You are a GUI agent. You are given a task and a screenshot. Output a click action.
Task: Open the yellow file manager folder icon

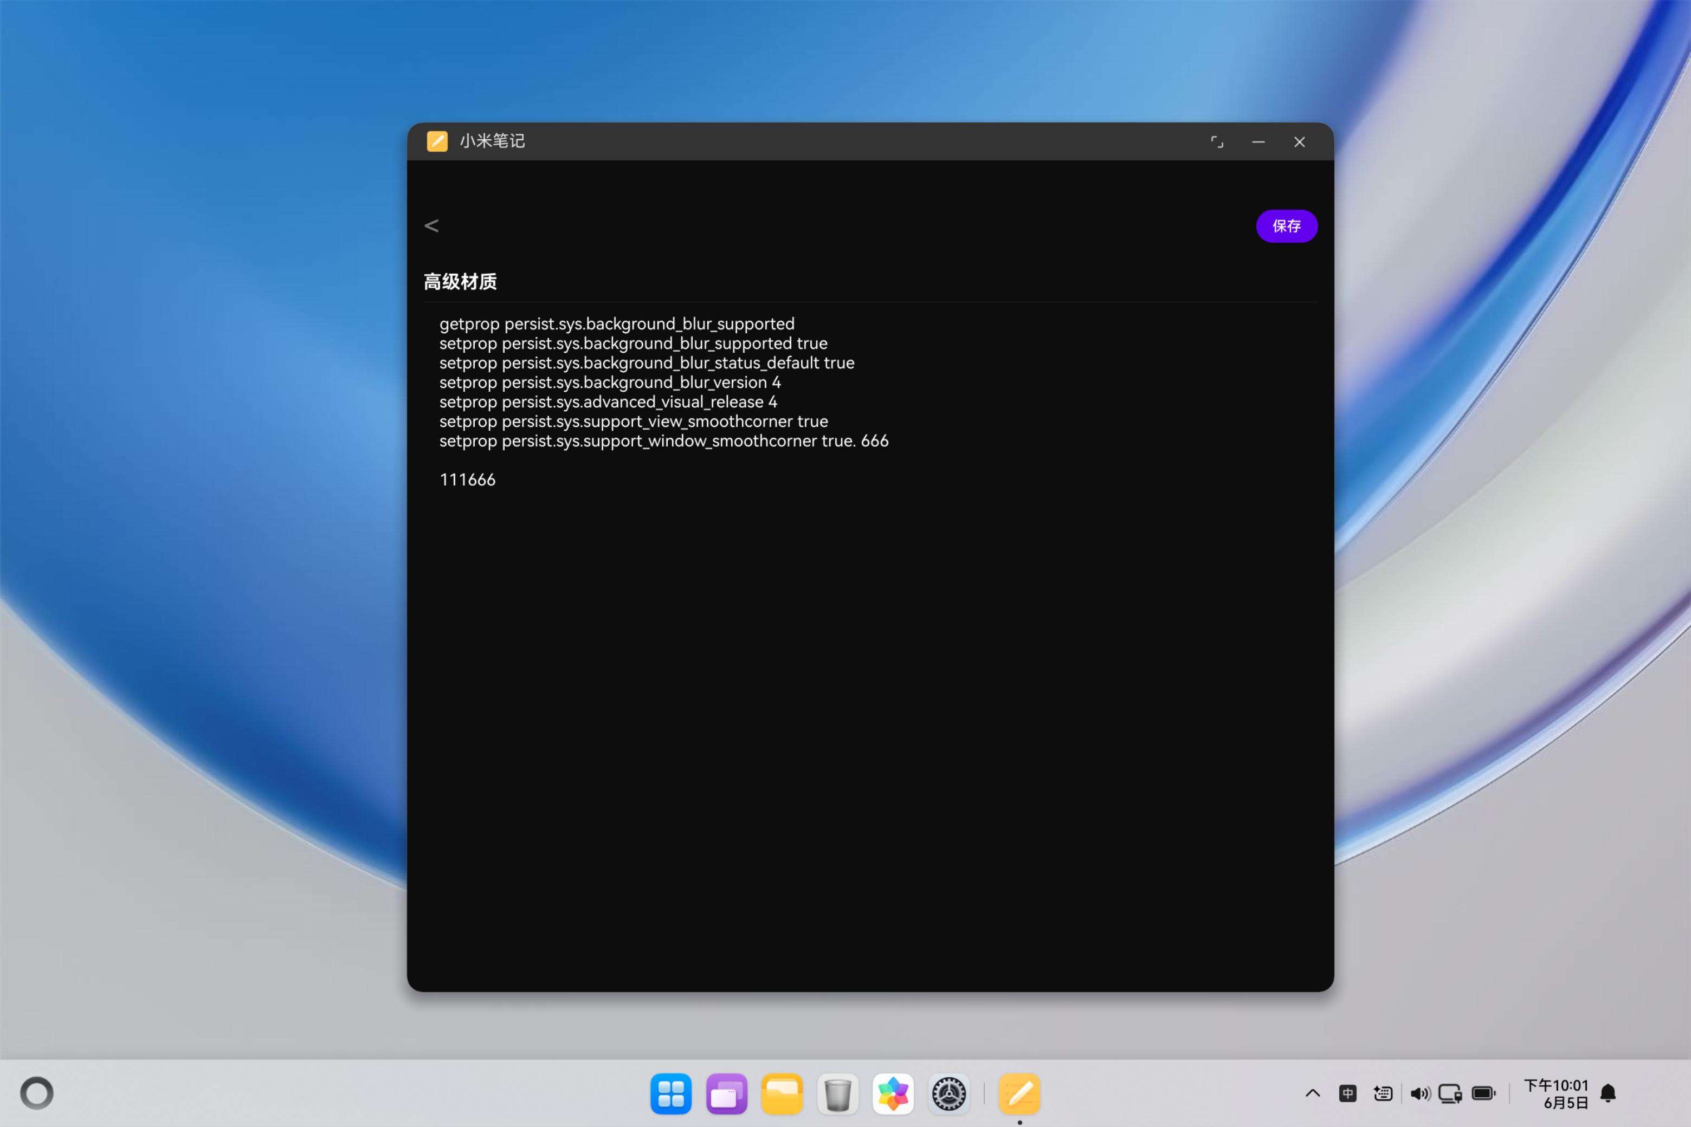click(782, 1093)
